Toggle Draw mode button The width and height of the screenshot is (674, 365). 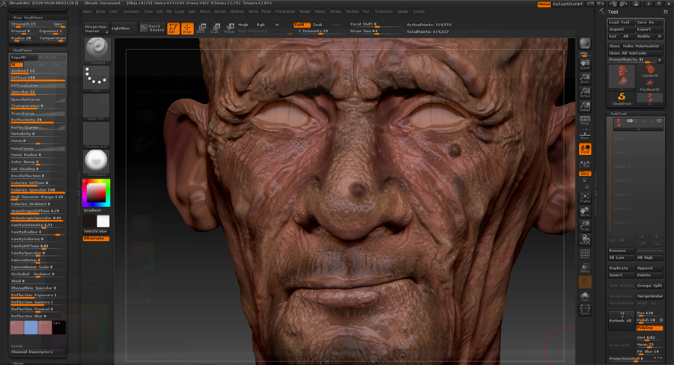coord(187,28)
